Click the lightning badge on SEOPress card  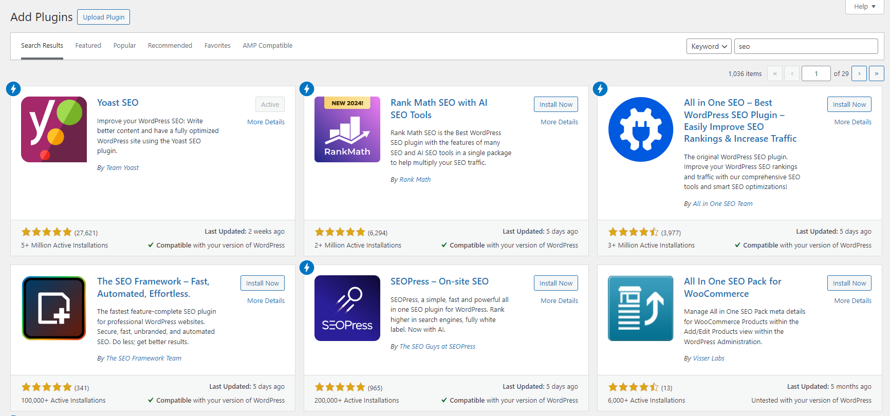coord(307,268)
